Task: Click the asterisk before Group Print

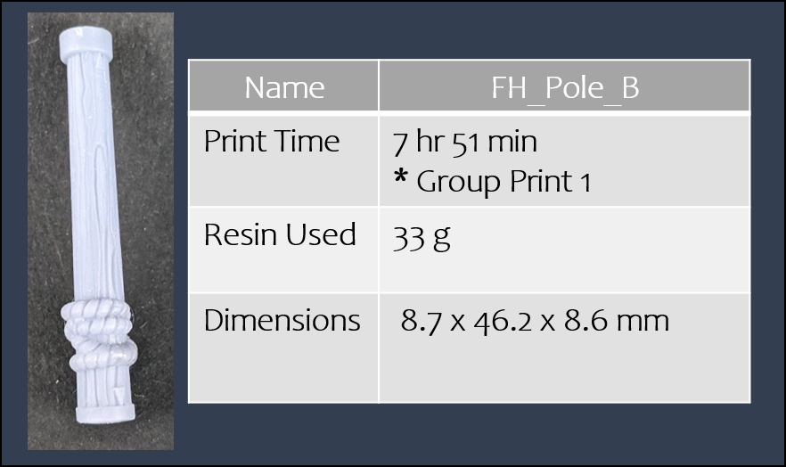Action: [400, 176]
